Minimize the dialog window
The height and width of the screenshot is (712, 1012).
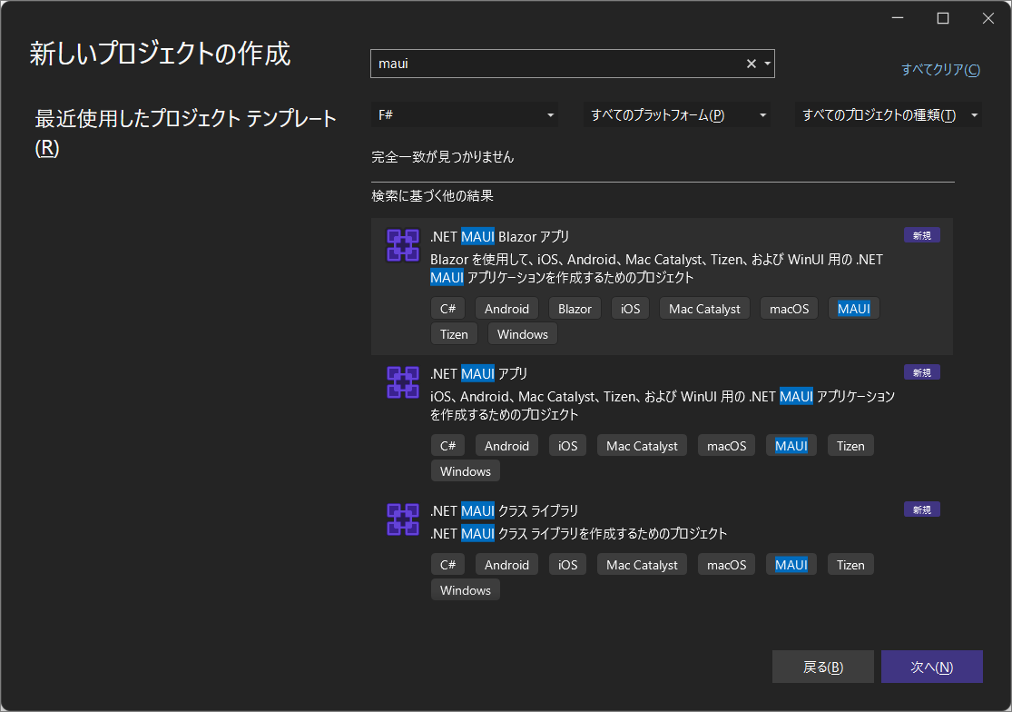point(898,18)
